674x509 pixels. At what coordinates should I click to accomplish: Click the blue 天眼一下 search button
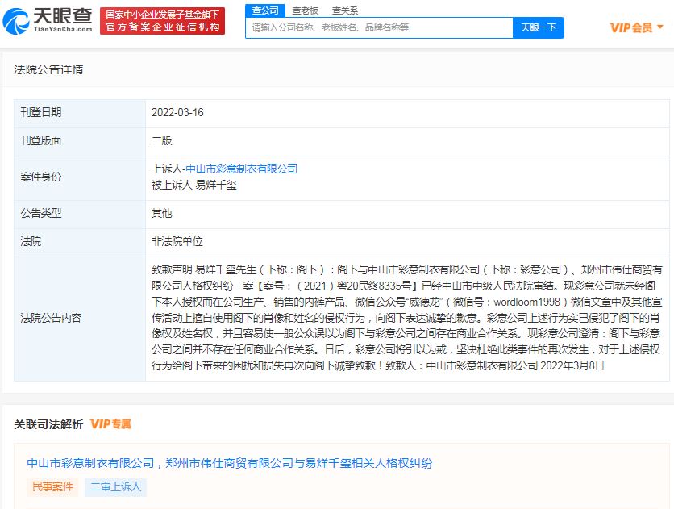(538, 27)
